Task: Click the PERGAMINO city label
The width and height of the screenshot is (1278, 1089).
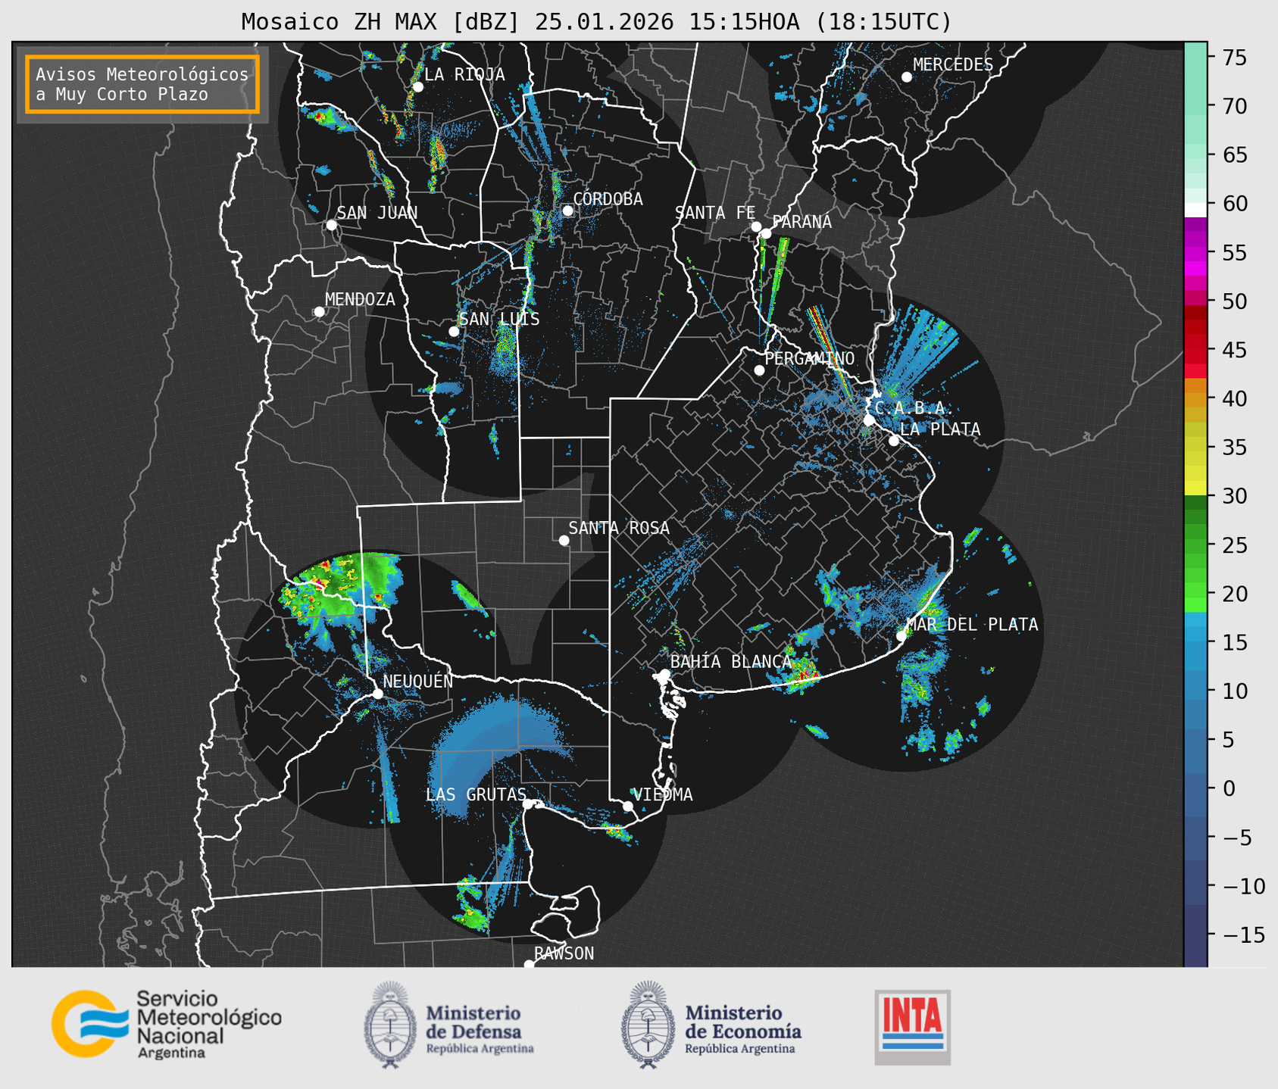Action: (809, 358)
